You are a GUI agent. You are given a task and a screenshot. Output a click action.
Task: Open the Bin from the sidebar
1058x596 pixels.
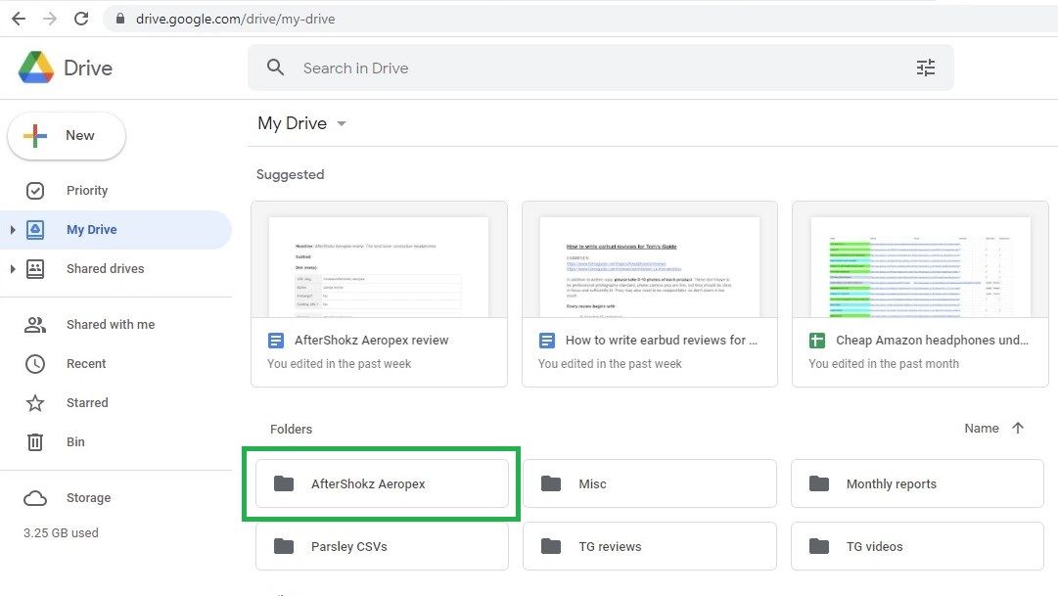coord(36,441)
